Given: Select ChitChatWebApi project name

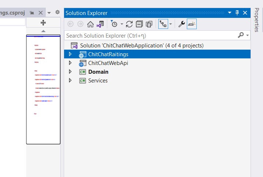Looking at the screenshot, I should [x=108, y=63].
